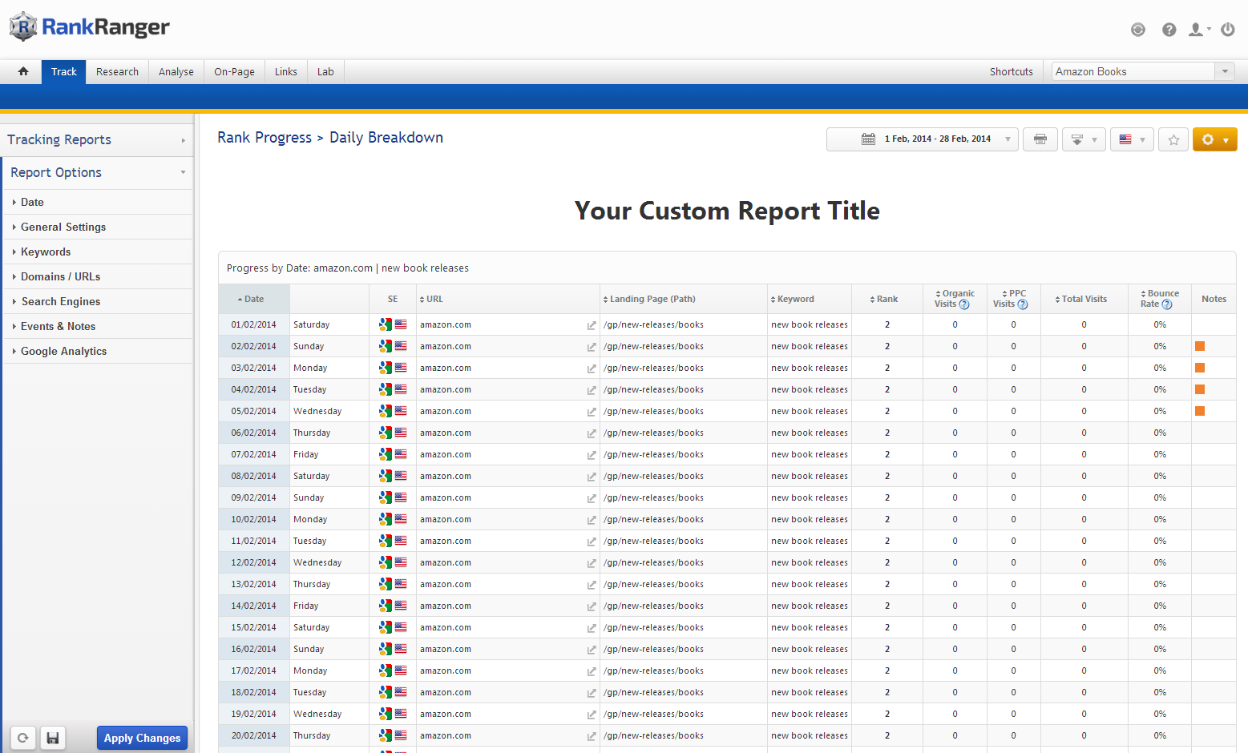Click Rank Progress breadcrumb link
Image resolution: width=1248 pixels, height=753 pixels.
[265, 138]
